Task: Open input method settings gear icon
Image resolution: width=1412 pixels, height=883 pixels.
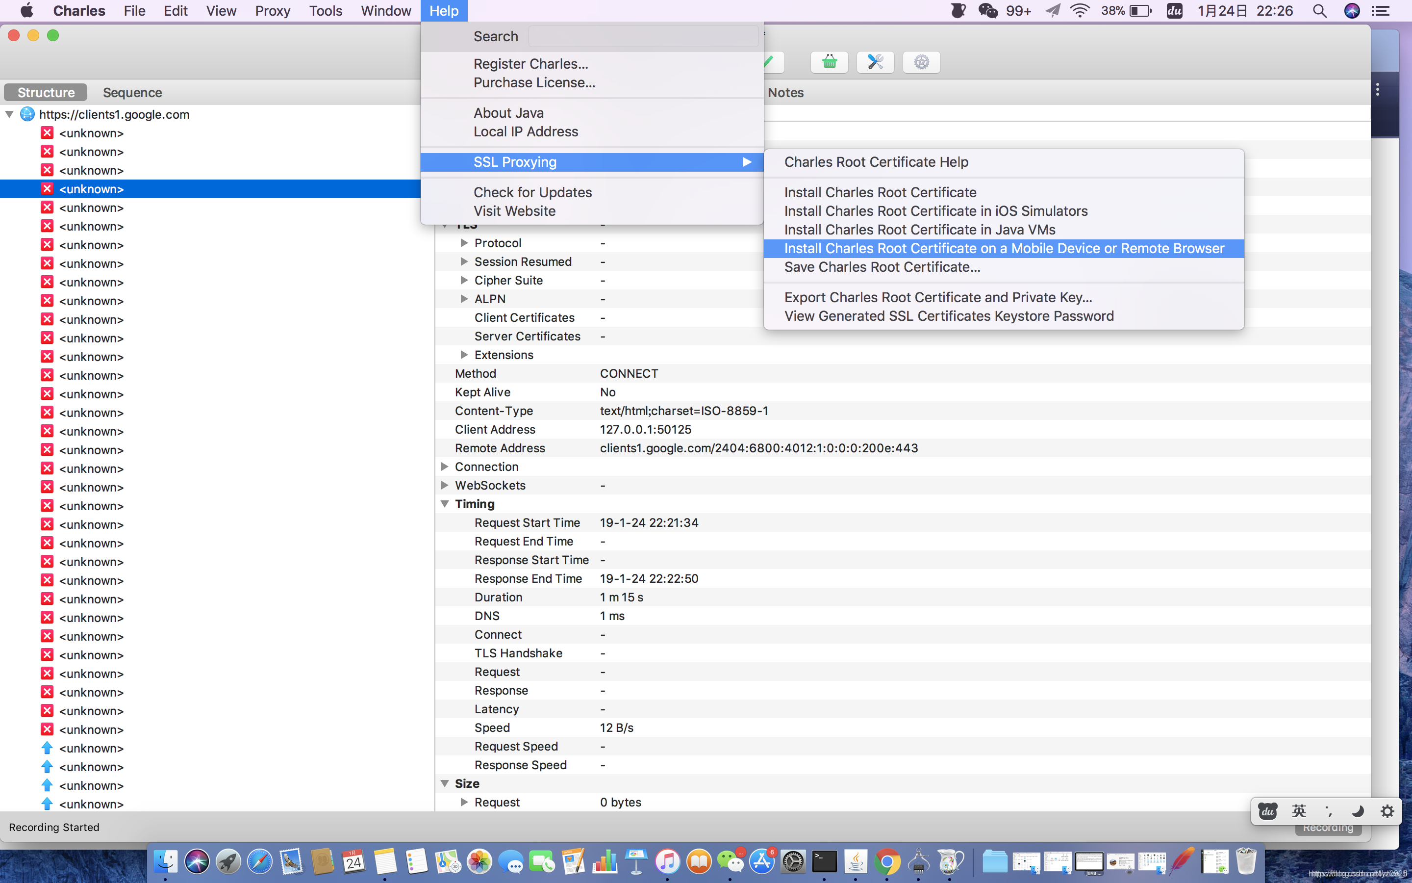Action: tap(1387, 811)
